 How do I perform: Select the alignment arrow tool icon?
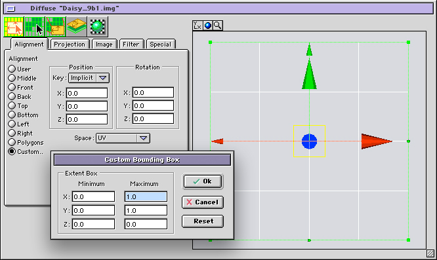pyautogui.click(x=14, y=27)
